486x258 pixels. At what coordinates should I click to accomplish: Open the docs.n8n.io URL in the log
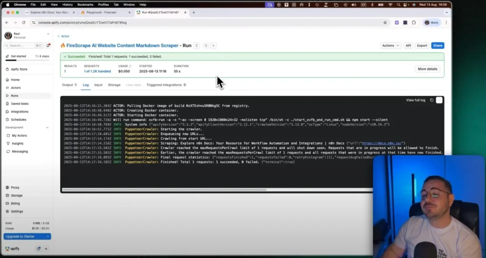[382, 143]
